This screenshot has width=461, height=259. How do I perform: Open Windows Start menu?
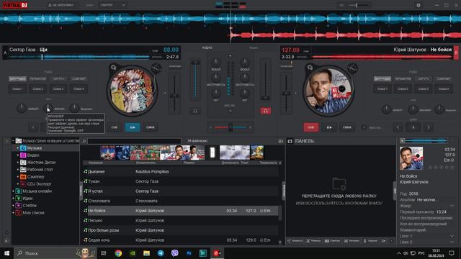click(x=6, y=253)
